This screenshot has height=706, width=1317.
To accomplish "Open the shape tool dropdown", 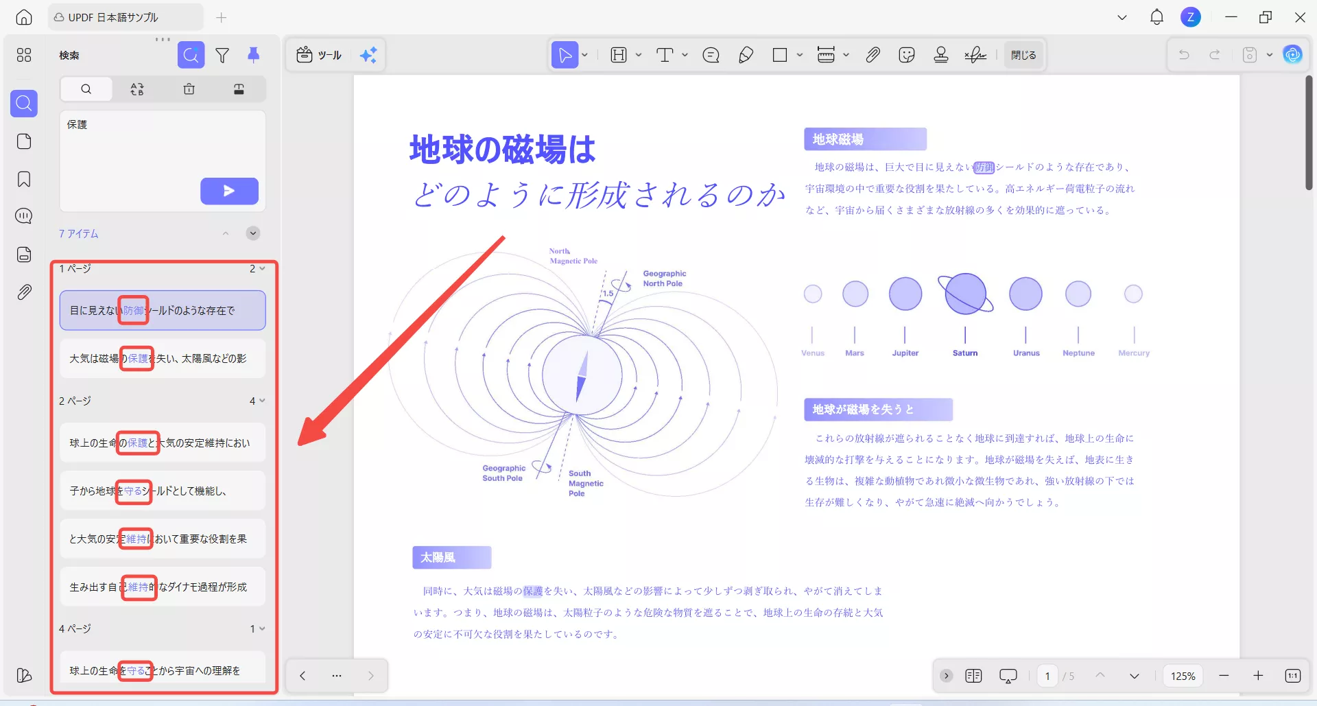I will (x=799, y=55).
